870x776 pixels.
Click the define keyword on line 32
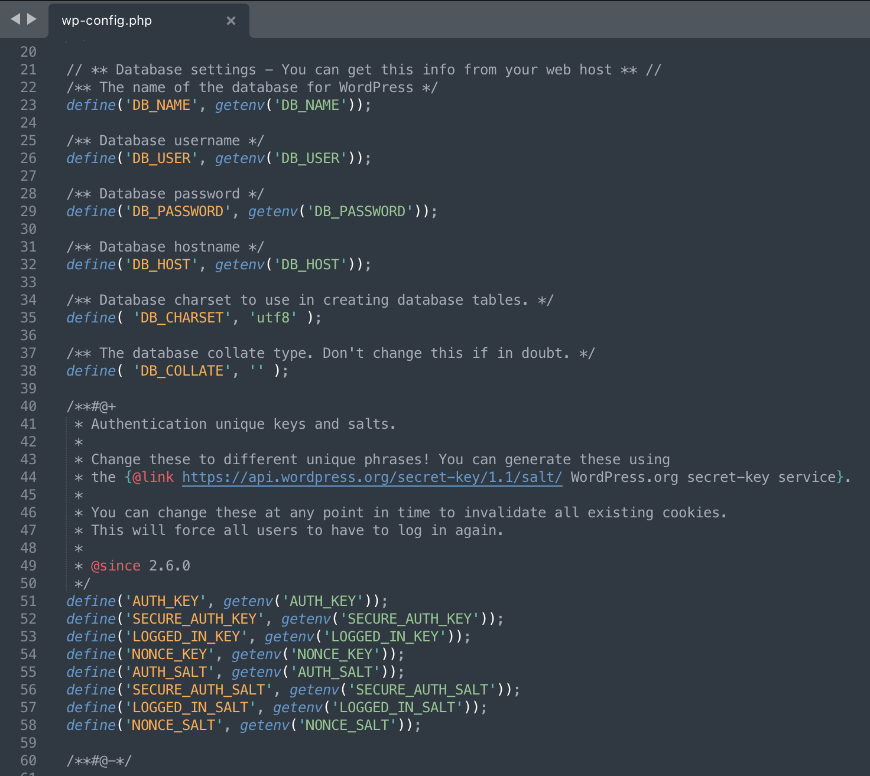[x=90, y=264]
